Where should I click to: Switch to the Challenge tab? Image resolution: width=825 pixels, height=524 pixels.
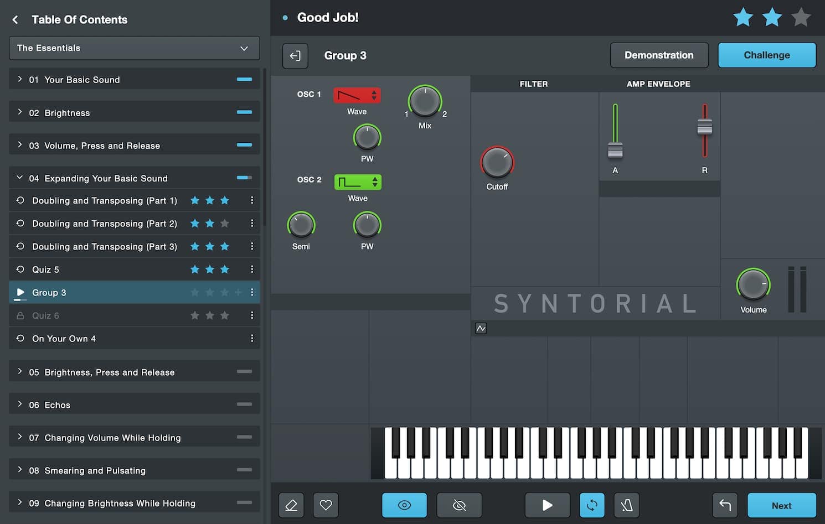(x=766, y=55)
